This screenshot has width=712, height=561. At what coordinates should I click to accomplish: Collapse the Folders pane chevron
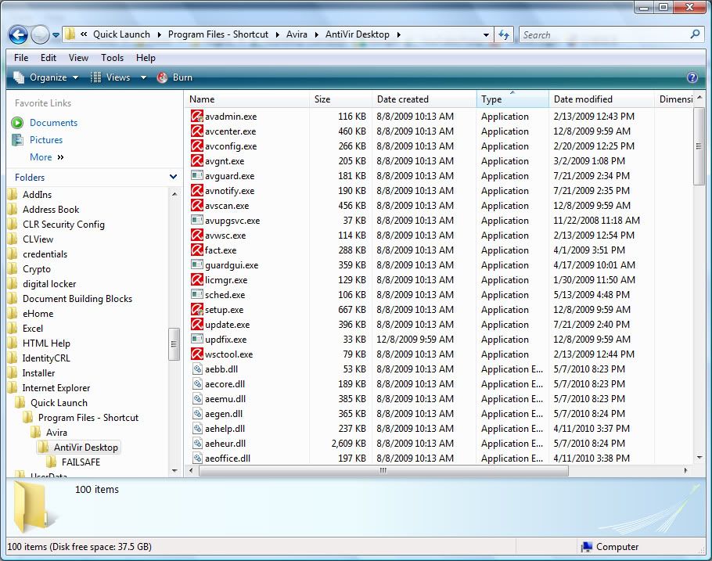(173, 178)
